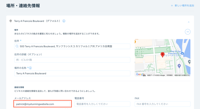Click the info icon next to 場所の名称
200x109 pixels.
point(30,68)
